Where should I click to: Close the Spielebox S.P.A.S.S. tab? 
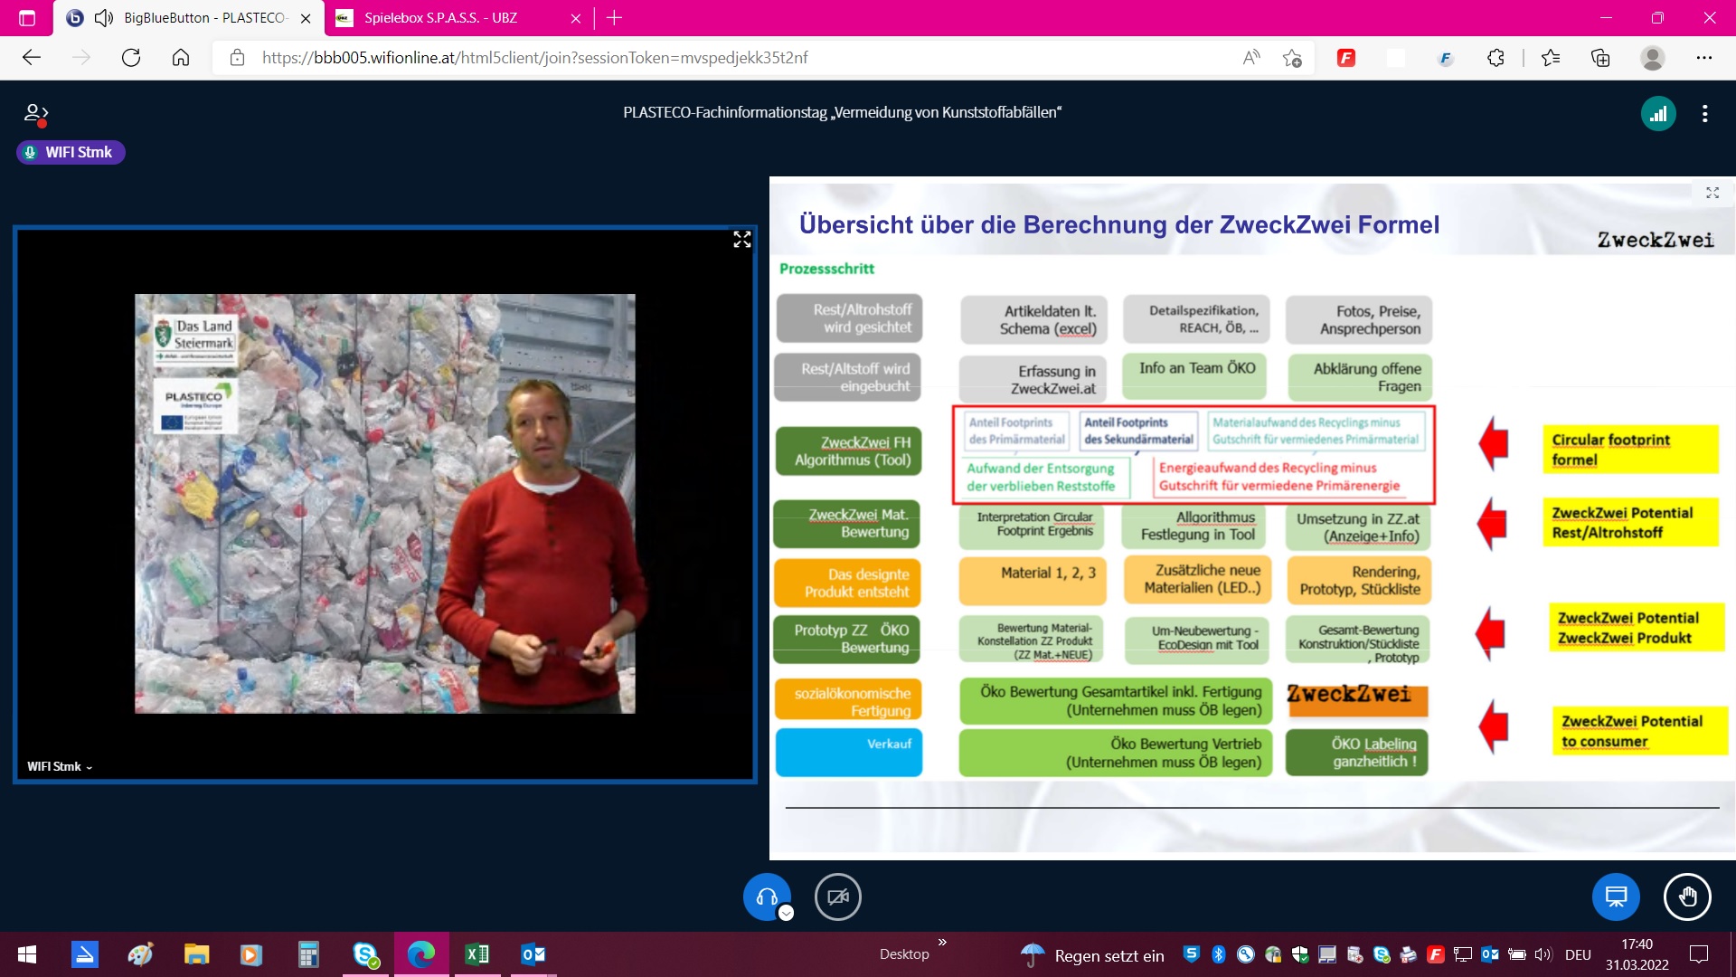point(575,18)
